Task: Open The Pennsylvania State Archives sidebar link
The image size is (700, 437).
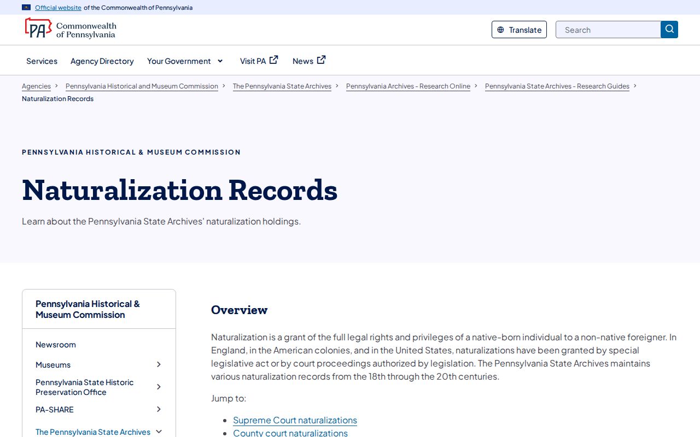Action: click(x=93, y=432)
